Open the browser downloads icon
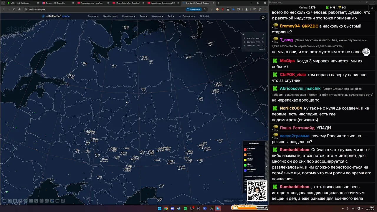377x212 pixels. (x=247, y=9)
